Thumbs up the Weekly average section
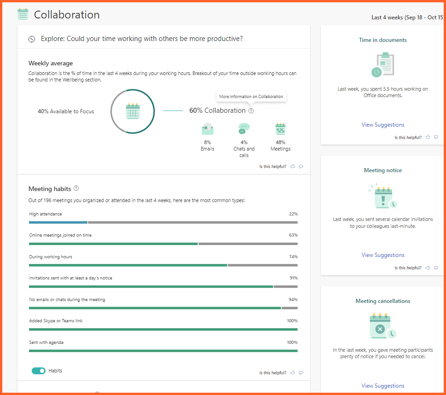This screenshot has height=395, width=446. coord(292,167)
